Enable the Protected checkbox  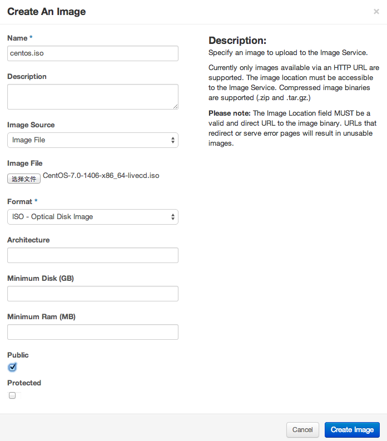tap(12, 395)
